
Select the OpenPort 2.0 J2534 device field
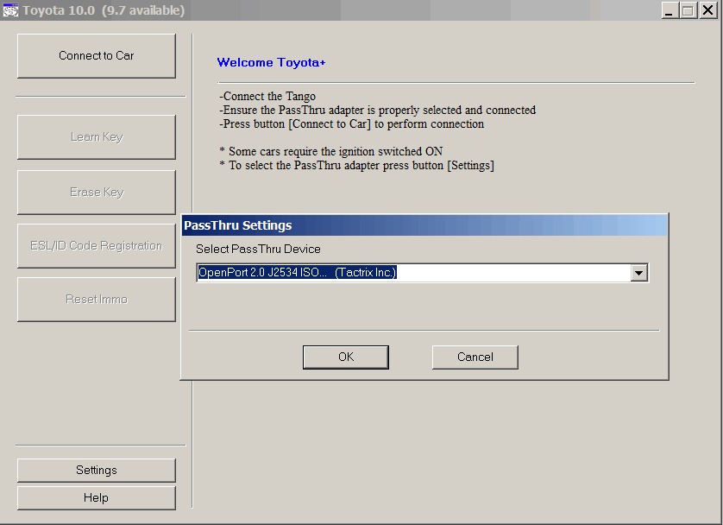412,273
